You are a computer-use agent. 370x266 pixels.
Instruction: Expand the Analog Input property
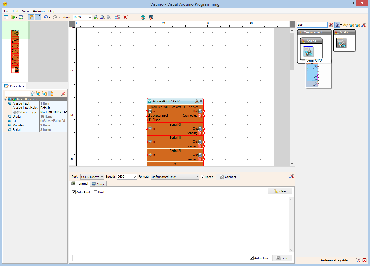pos(10,103)
